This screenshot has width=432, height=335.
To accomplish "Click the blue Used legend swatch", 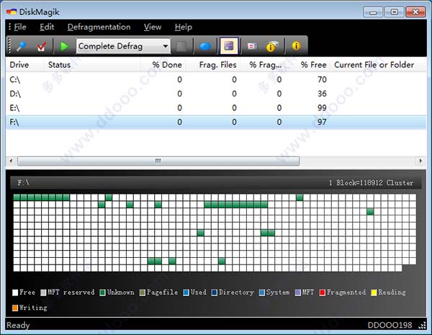I will click(x=186, y=292).
